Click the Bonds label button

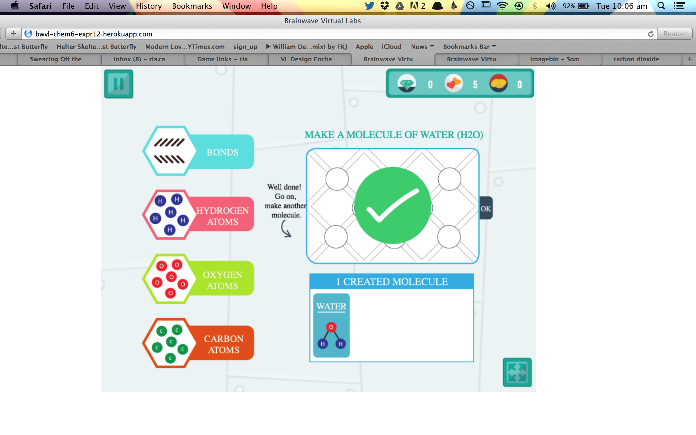click(x=222, y=152)
